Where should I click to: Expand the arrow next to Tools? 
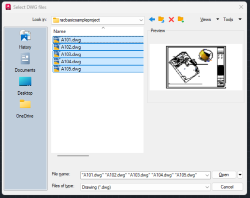[240, 19]
